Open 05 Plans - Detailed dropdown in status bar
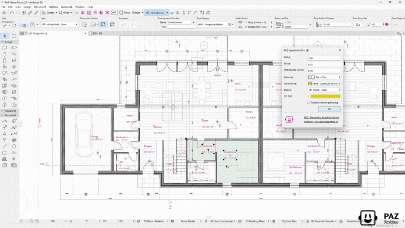Viewport: 405px width, 228px height. click(x=154, y=221)
